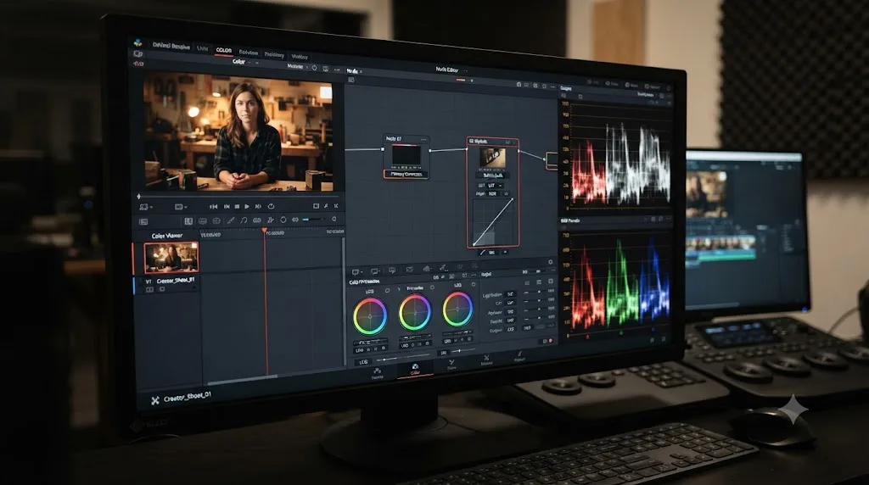
Task: Select the Creator_Shoot_01 clip thumbnail
Action: pos(171,258)
